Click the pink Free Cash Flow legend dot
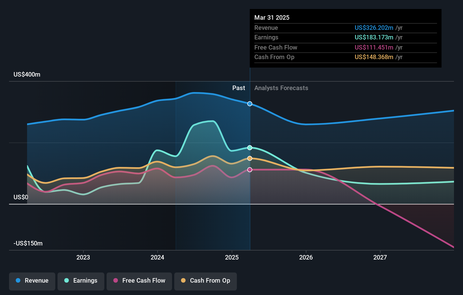The height and width of the screenshot is (295, 463). 116,280
